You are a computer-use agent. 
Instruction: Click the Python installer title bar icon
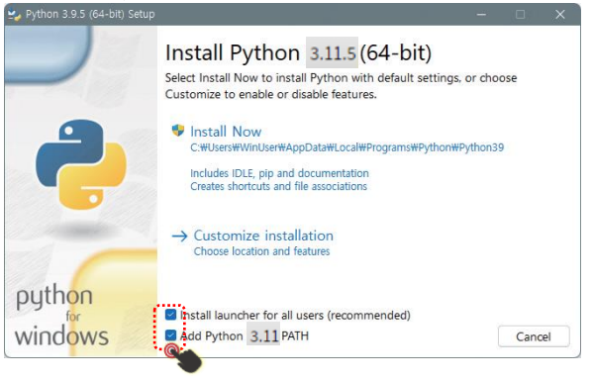click(x=14, y=15)
